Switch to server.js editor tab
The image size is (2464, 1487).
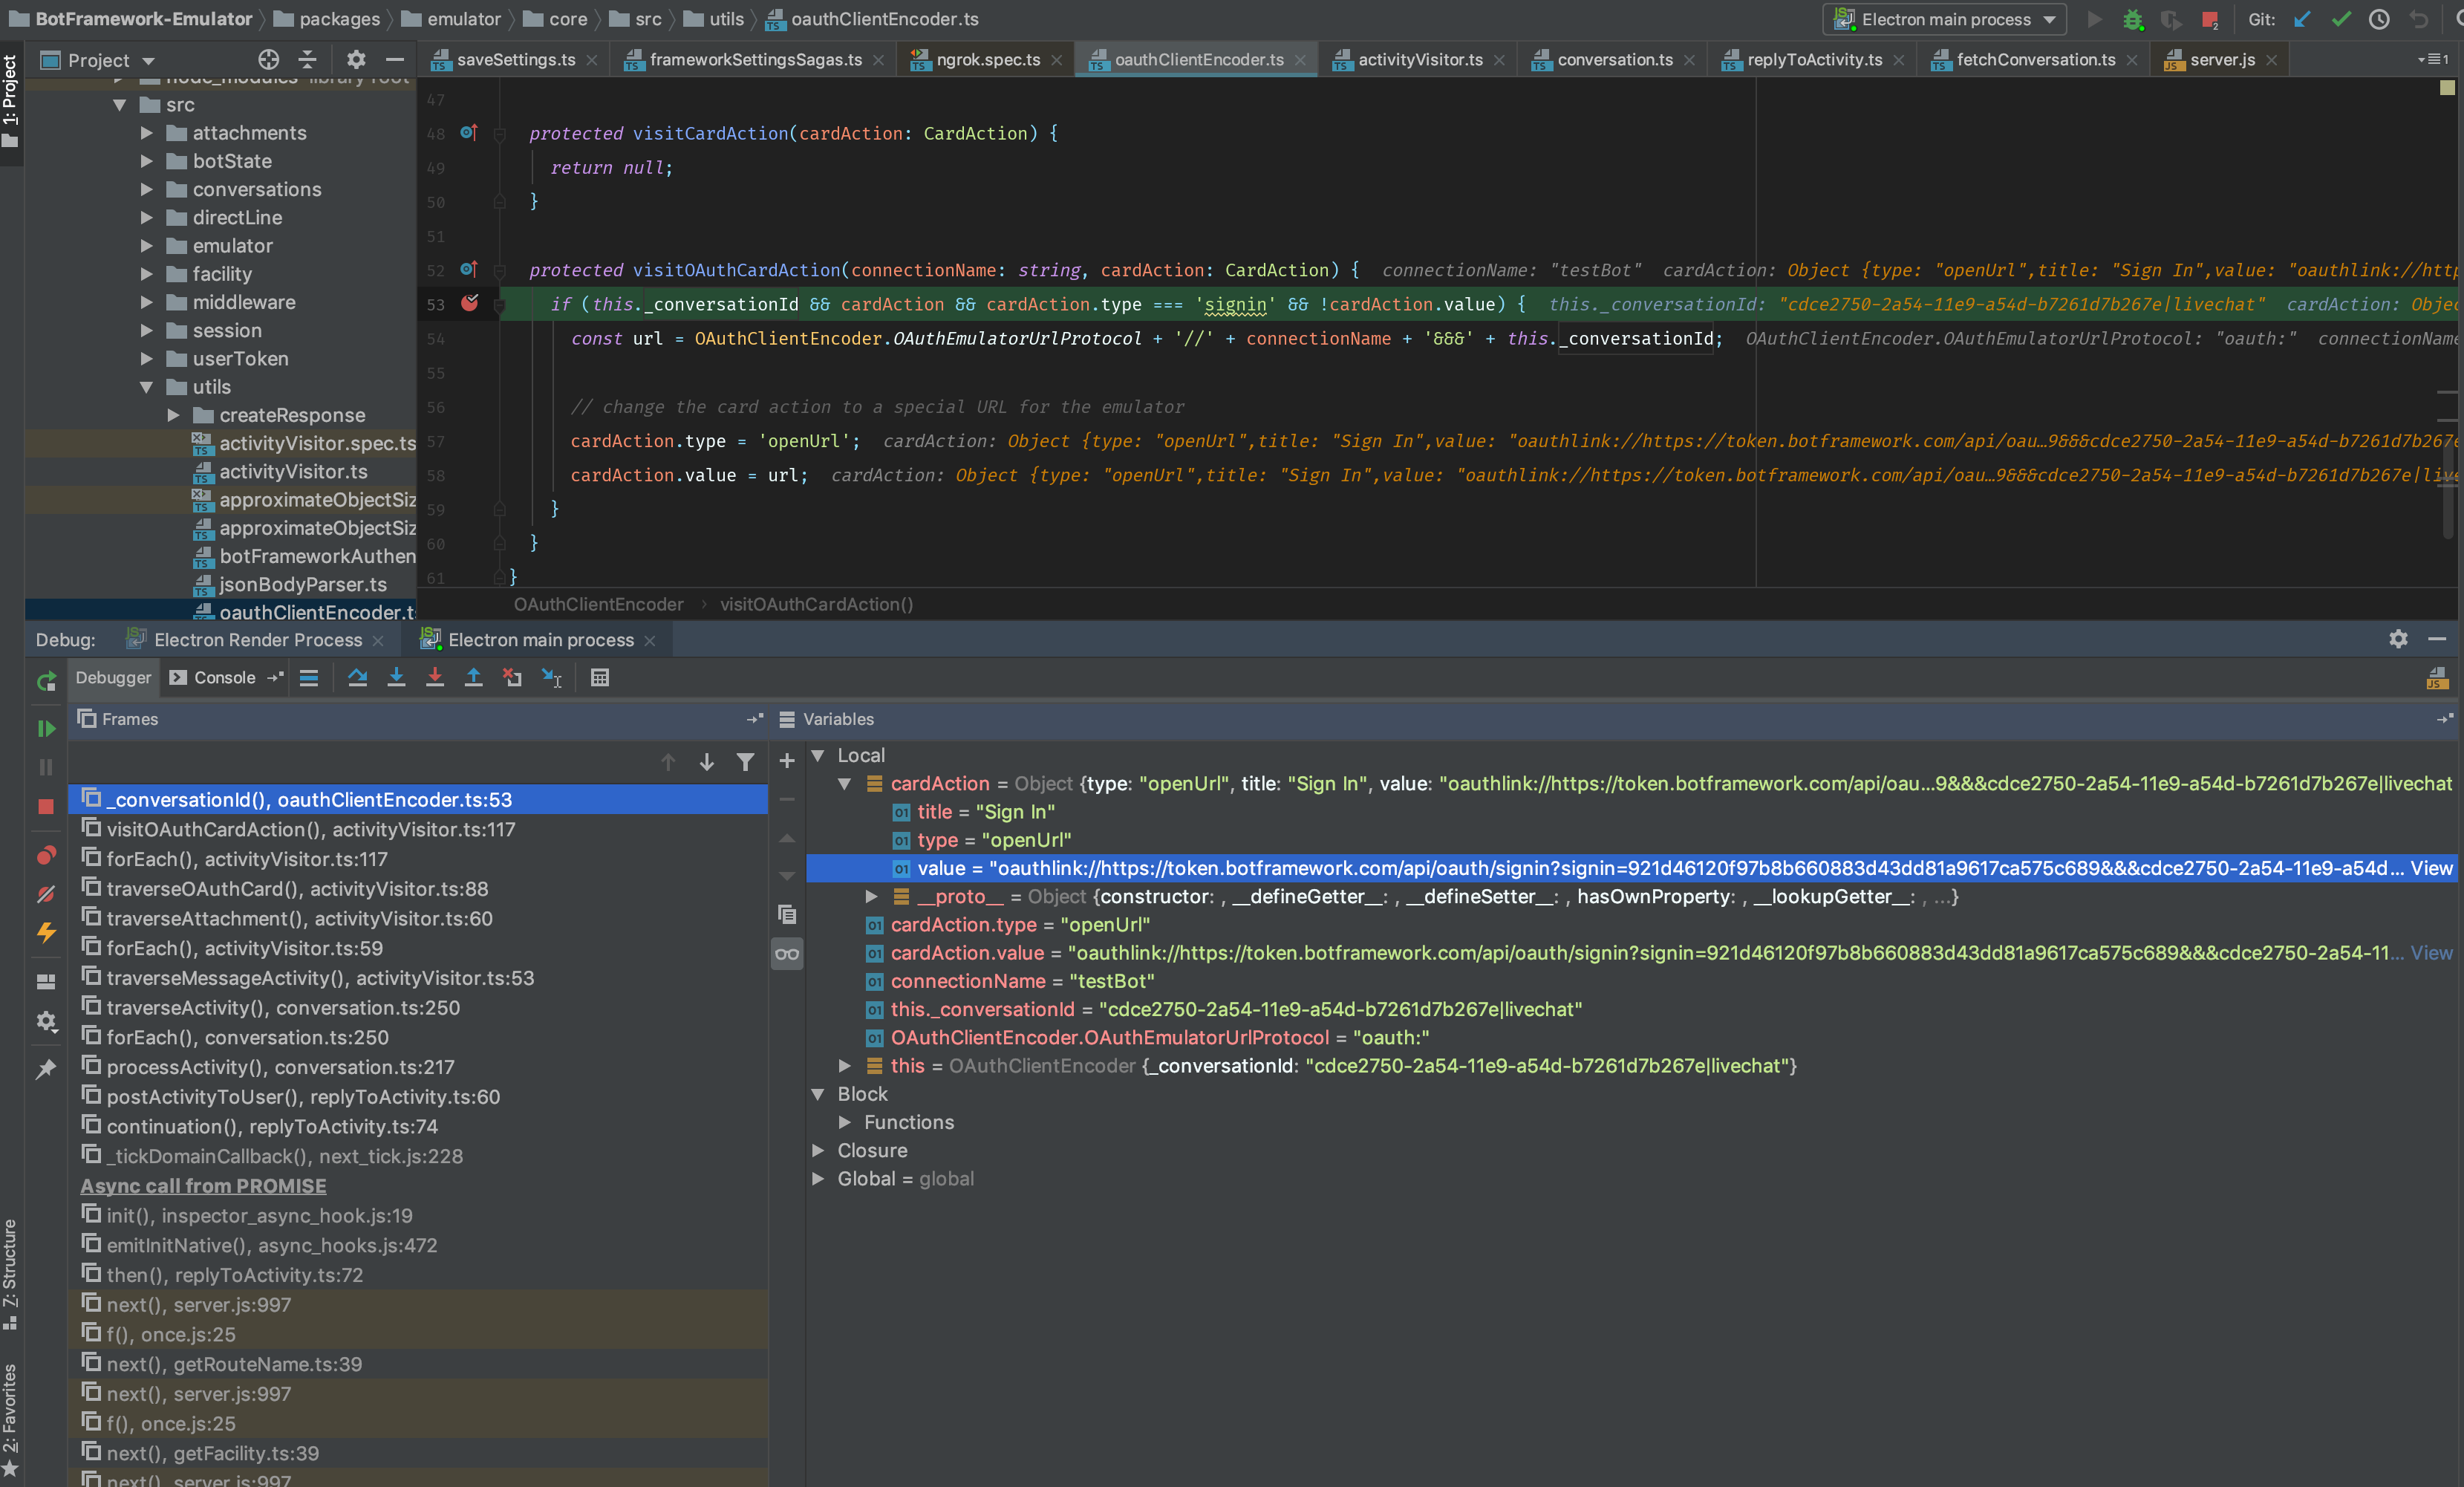point(2220,60)
